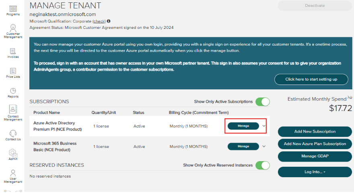Click Add New Subscription button
The image size is (354, 194).
(315, 131)
